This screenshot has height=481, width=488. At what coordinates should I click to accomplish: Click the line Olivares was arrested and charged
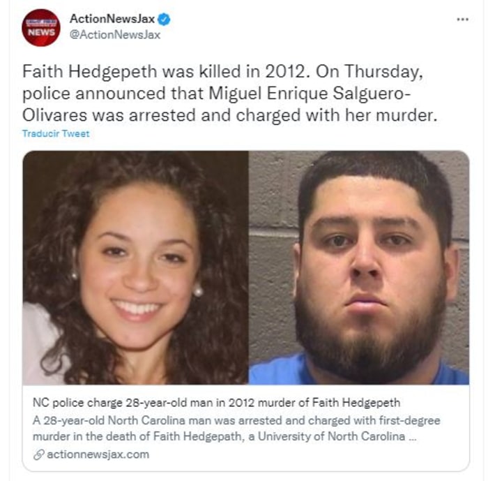229,115
